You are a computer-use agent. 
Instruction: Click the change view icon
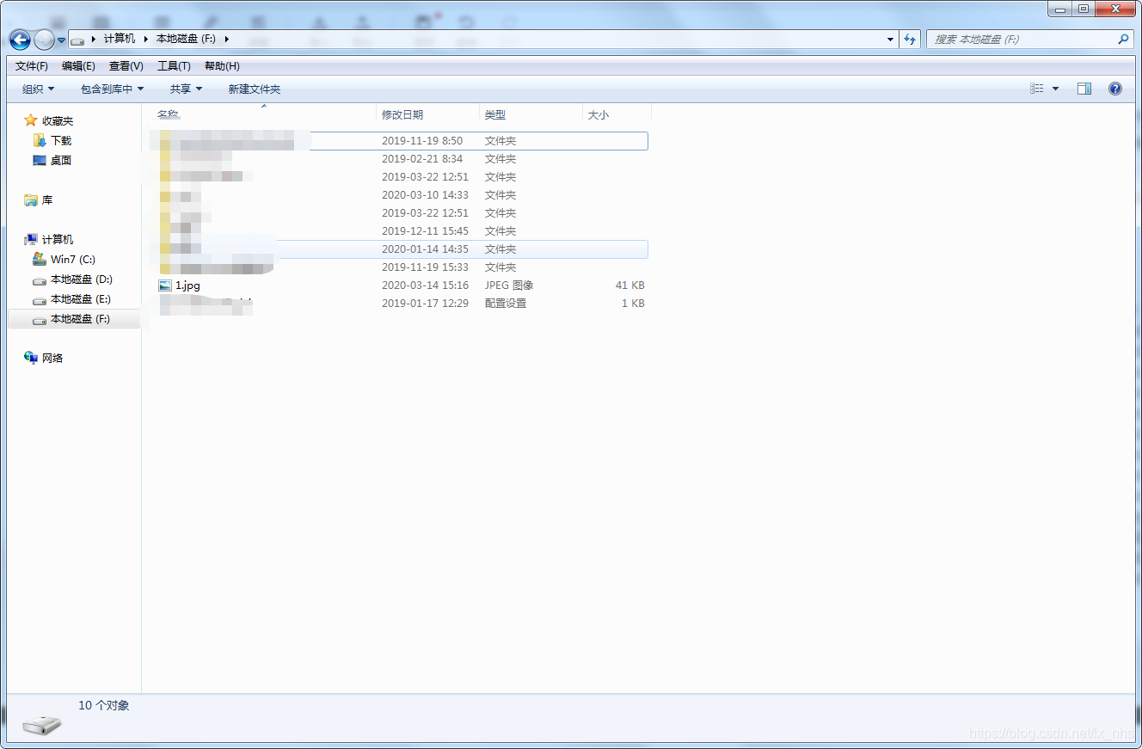click(1037, 89)
